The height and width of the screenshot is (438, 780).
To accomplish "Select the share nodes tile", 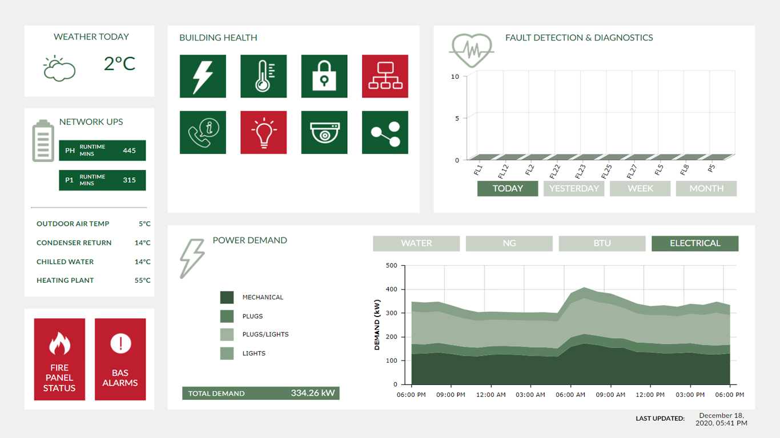I will pos(385,132).
